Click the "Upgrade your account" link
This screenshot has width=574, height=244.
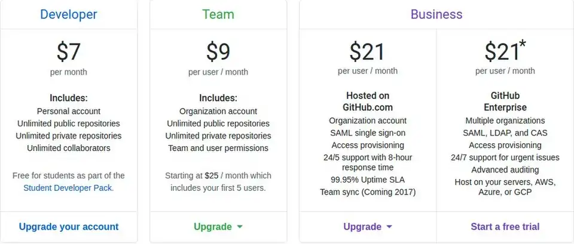pos(69,227)
